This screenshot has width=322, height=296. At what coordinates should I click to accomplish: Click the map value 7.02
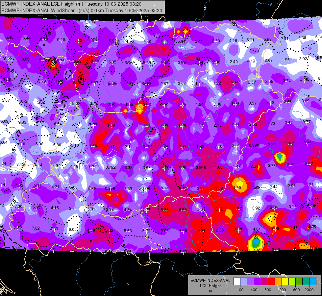tap(36, 228)
